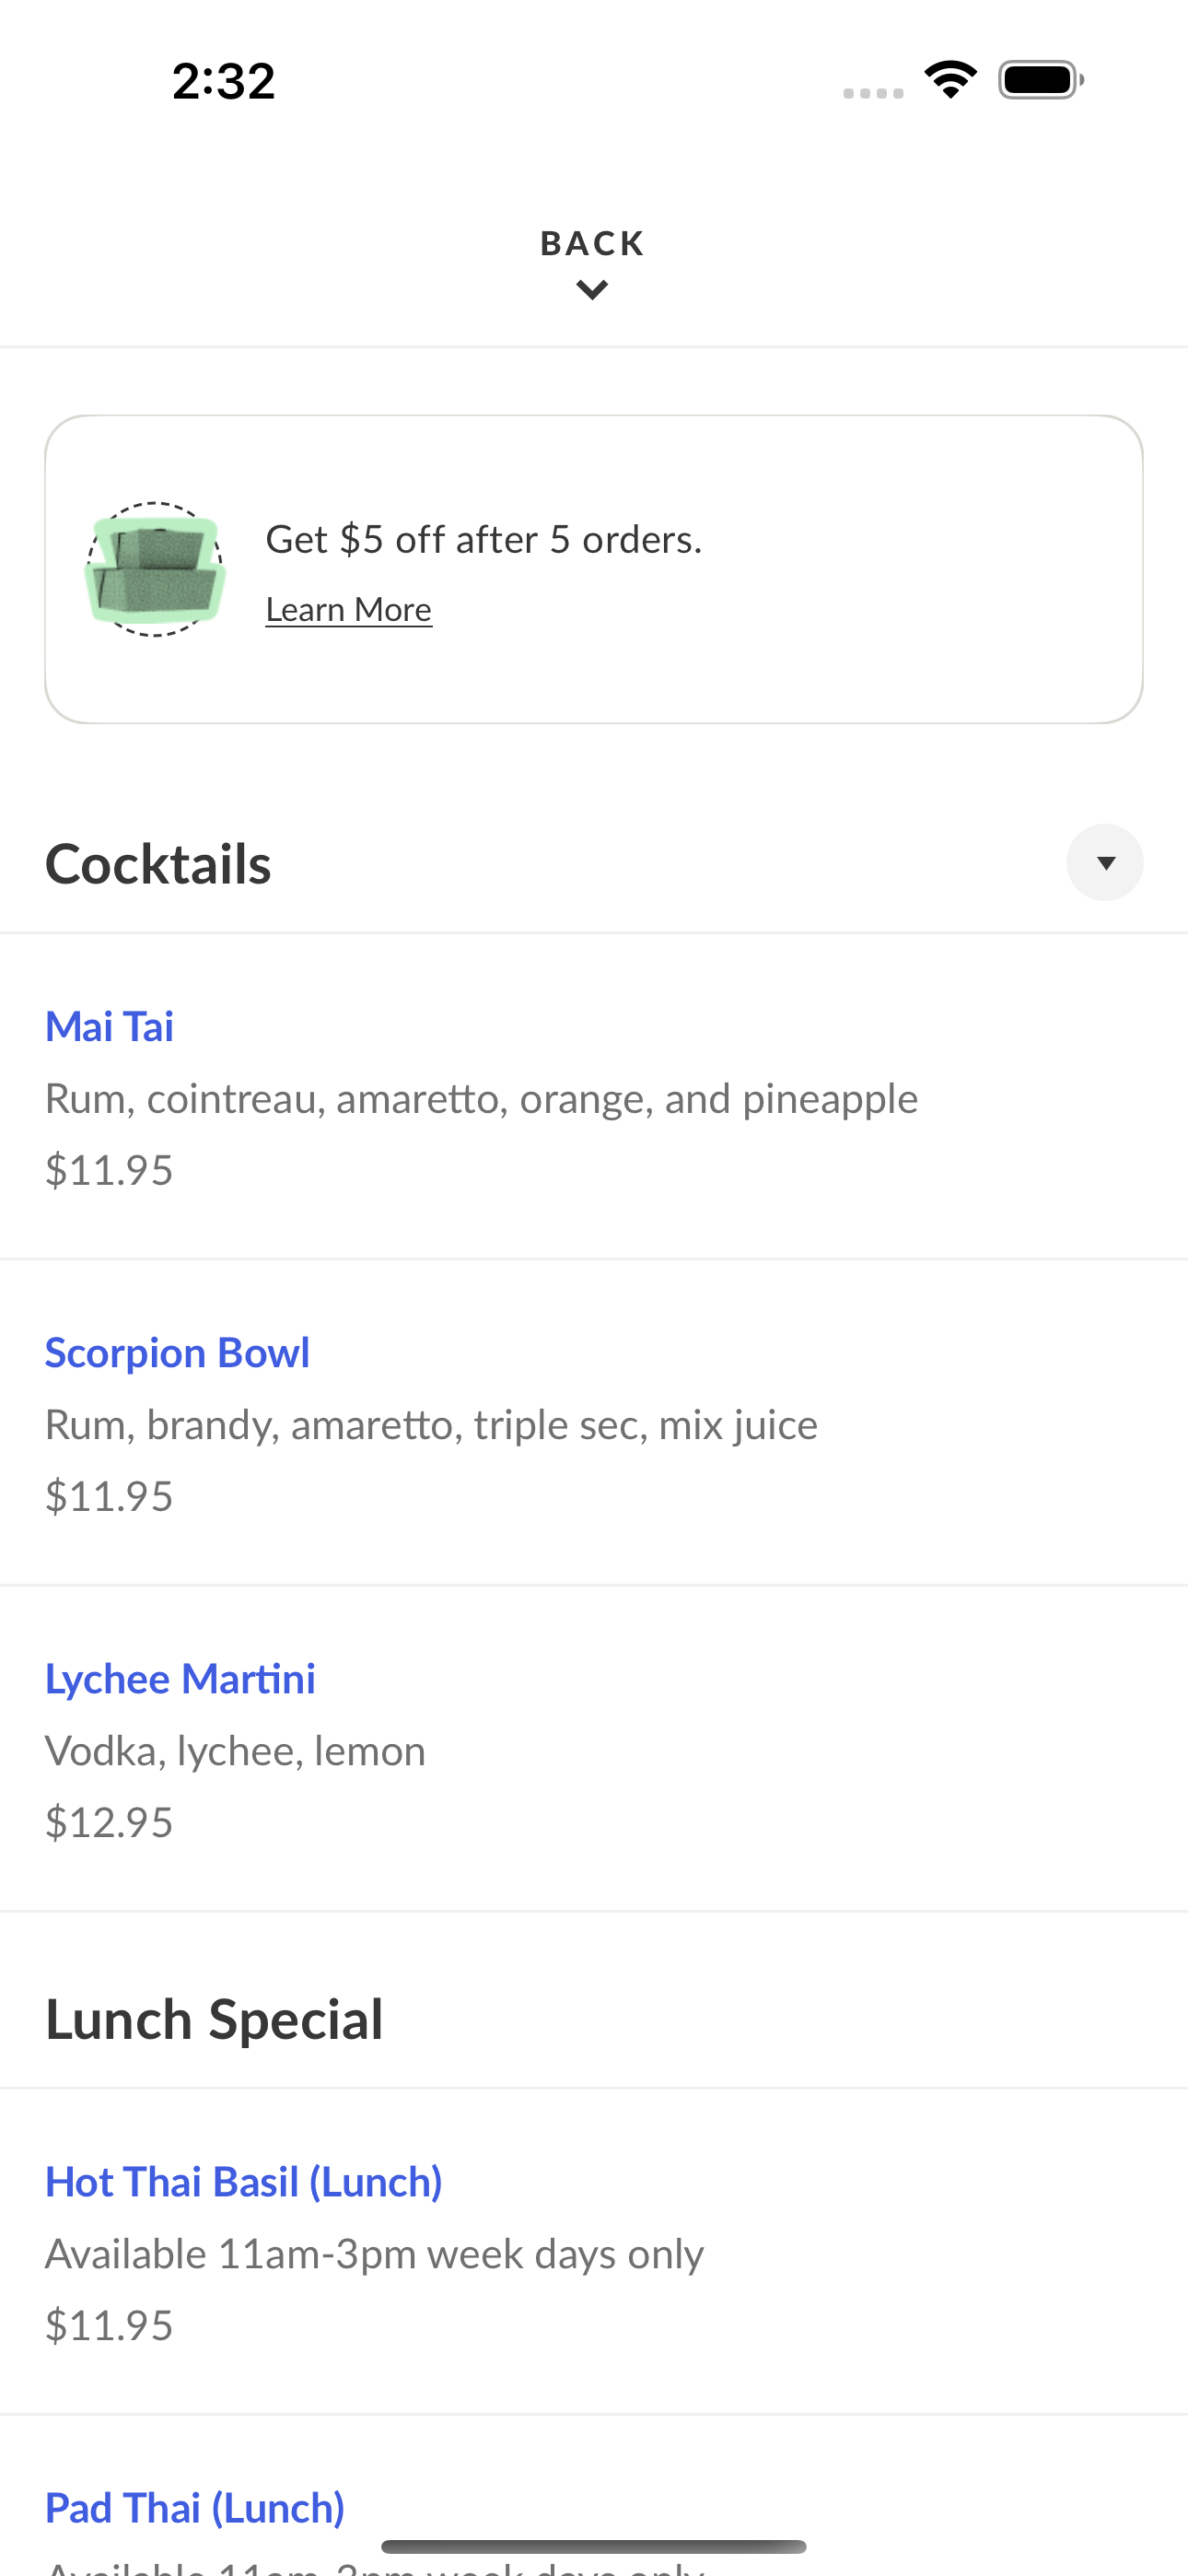Tap the clock showing 2:32
Viewport: 1188px width, 2576px height.
(224, 81)
